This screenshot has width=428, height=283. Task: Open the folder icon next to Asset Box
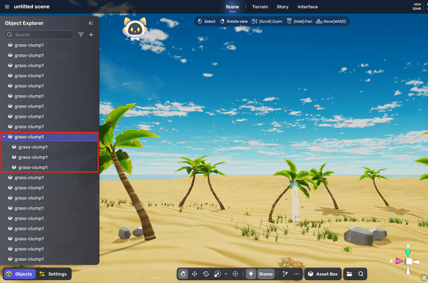(349, 274)
